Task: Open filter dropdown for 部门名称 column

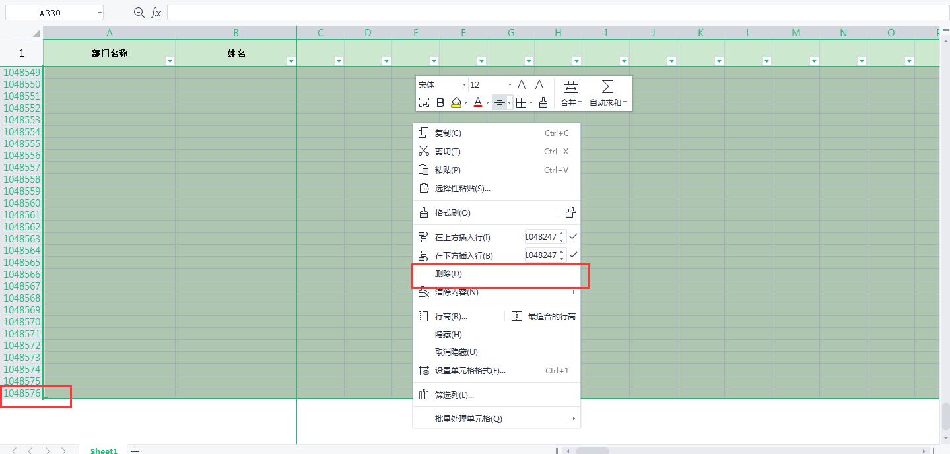Action: click(x=170, y=61)
